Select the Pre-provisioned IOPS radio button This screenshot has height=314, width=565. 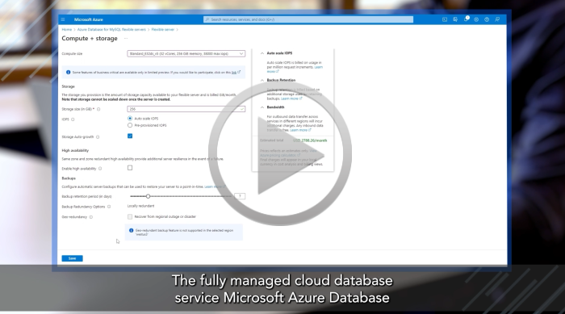click(x=130, y=125)
